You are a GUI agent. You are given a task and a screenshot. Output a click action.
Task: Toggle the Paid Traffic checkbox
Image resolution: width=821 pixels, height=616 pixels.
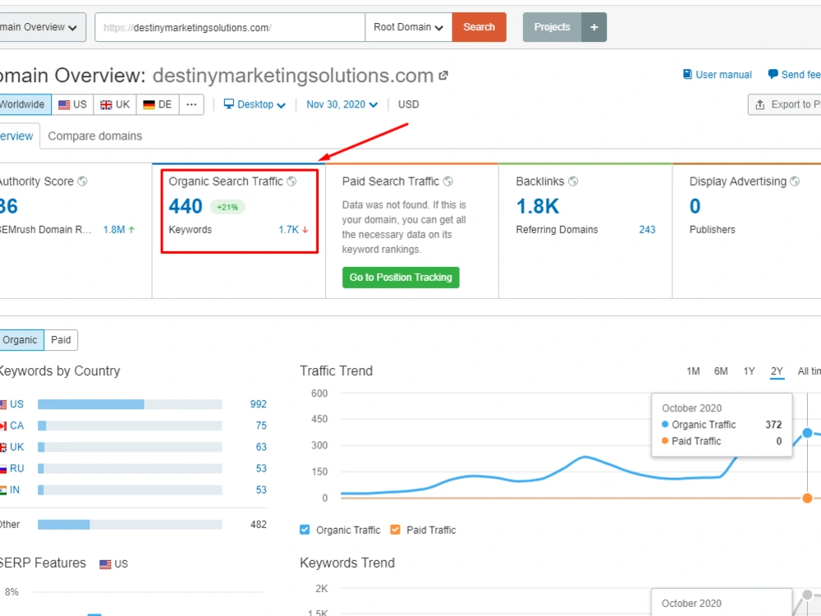(396, 530)
